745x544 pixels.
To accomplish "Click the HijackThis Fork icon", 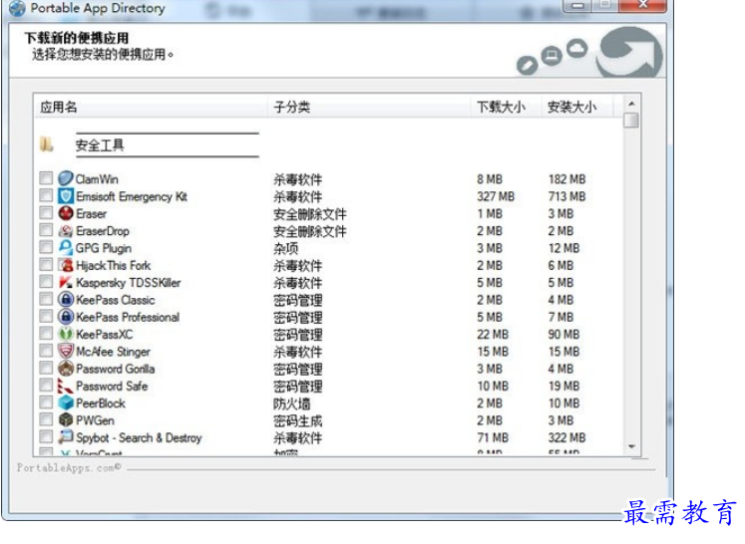I will [x=66, y=265].
